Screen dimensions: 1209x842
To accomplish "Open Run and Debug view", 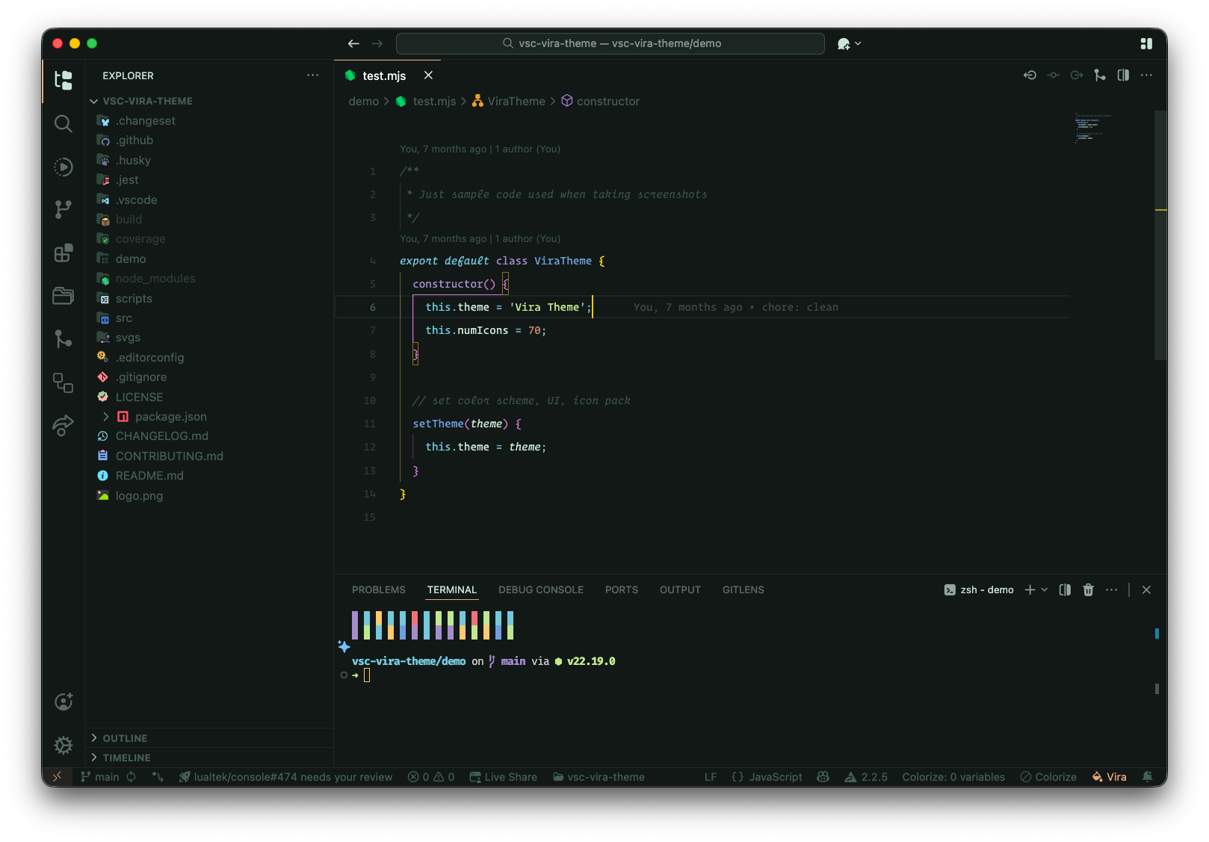I will pos(64,167).
